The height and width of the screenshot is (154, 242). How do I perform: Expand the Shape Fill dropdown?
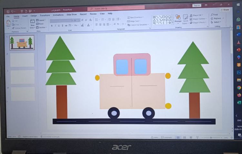[x=197, y=15]
